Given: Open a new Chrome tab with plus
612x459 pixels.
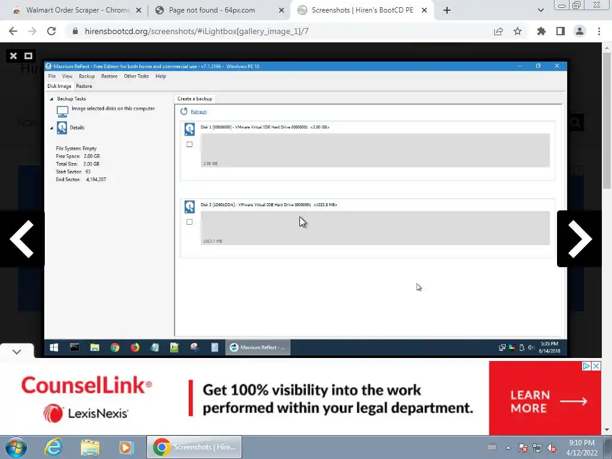Looking at the screenshot, I should (x=447, y=10).
